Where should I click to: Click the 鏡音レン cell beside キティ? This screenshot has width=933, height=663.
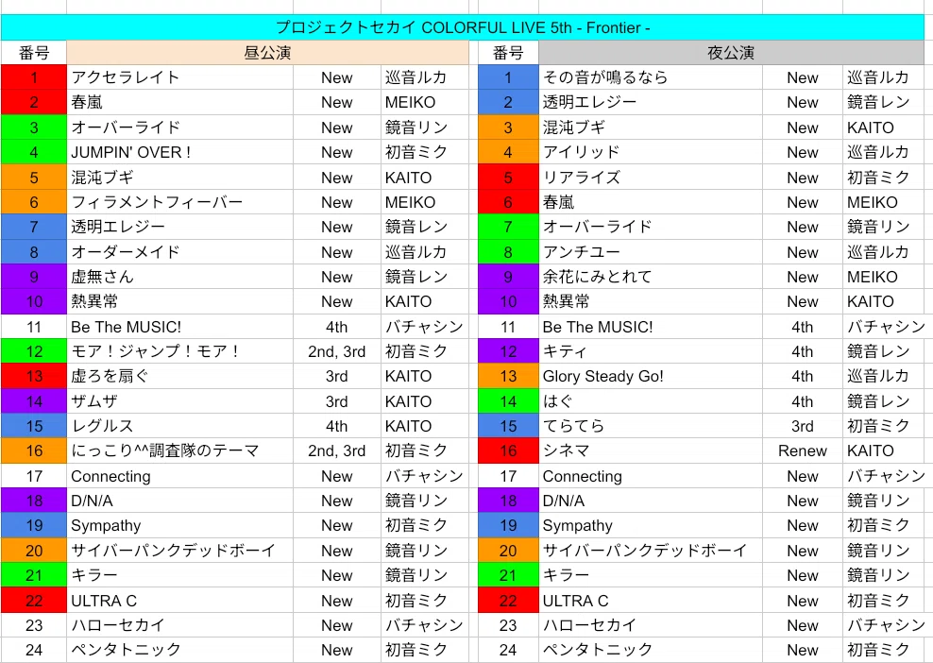[x=884, y=351]
